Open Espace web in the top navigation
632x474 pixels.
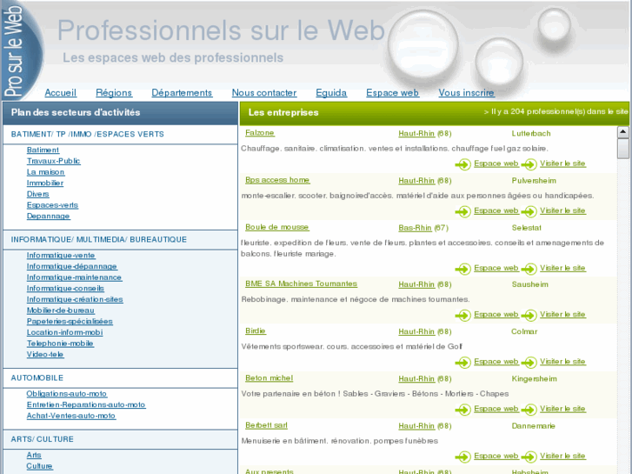pyautogui.click(x=392, y=93)
